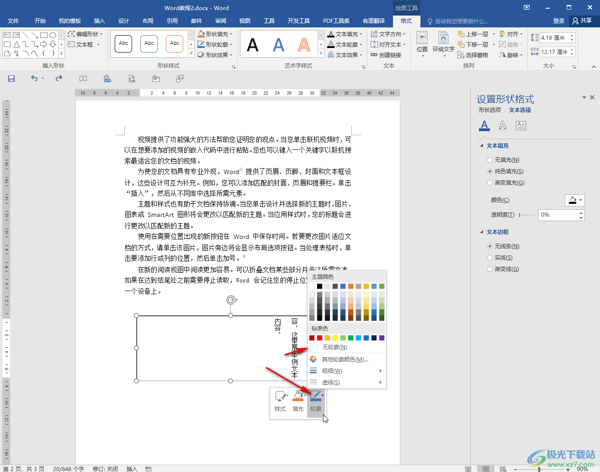Open Shape Effects (形状效果) dropdown
The image size is (600, 472).
click(215, 55)
